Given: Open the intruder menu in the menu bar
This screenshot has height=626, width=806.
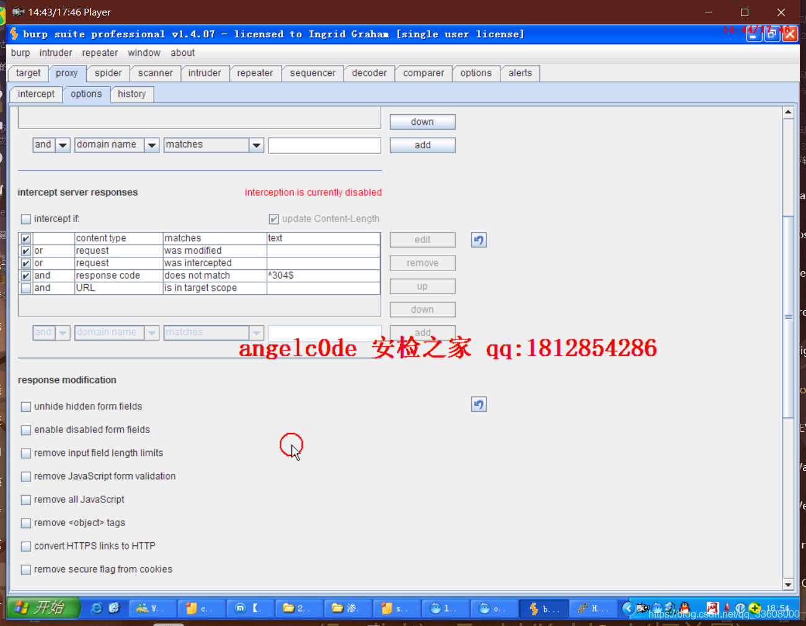Looking at the screenshot, I should [x=56, y=53].
